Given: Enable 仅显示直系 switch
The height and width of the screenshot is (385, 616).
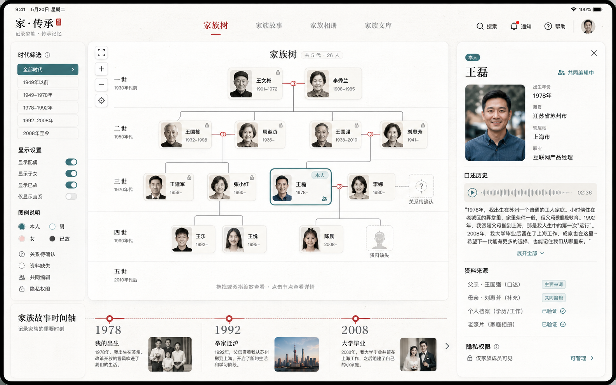Looking at the screenshot, I should (71, 196).
